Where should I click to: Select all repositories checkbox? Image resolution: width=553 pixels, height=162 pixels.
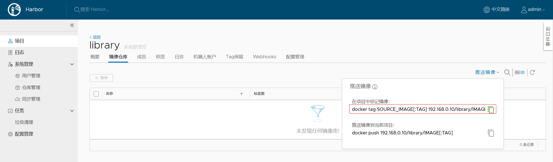point(96,94)
